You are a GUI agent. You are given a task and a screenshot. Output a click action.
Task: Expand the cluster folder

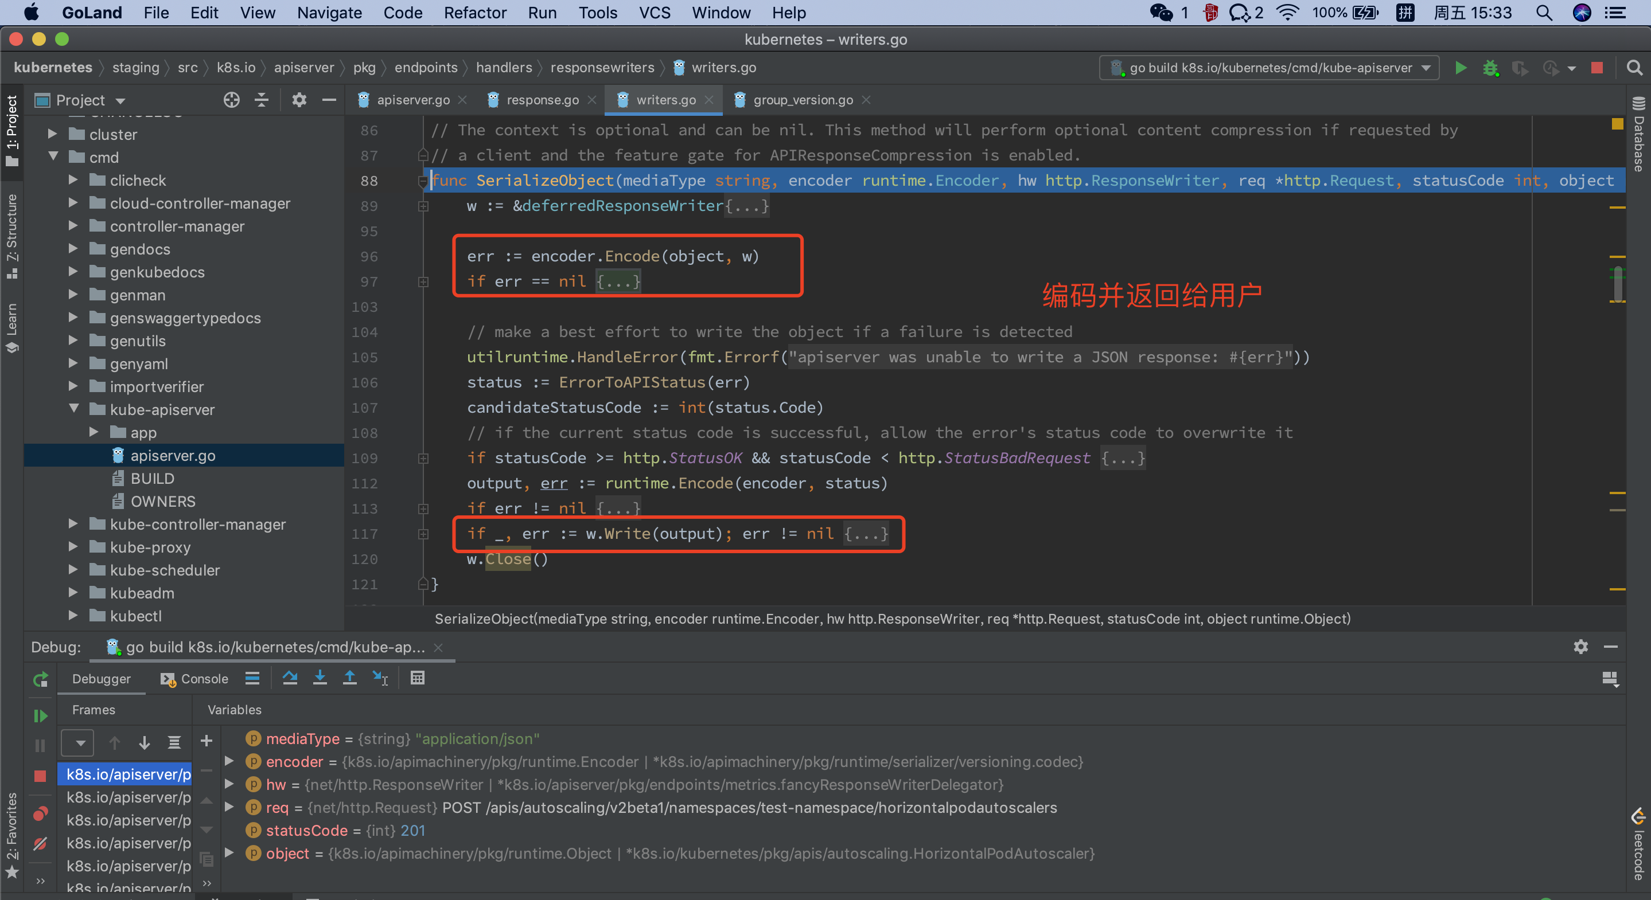tap(53, 134)
